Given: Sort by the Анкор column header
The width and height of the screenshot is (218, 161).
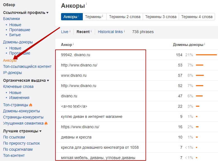Looking at the screenshot, I should pyautogui.click(x=66, y=45).
